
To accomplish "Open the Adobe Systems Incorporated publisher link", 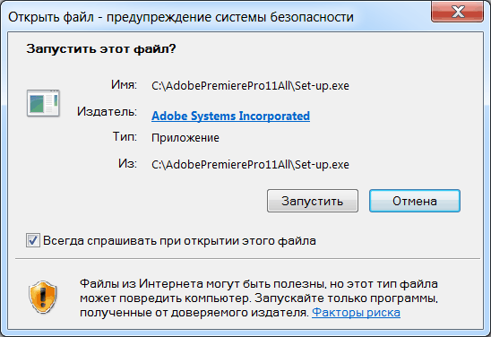I will 231,116.
